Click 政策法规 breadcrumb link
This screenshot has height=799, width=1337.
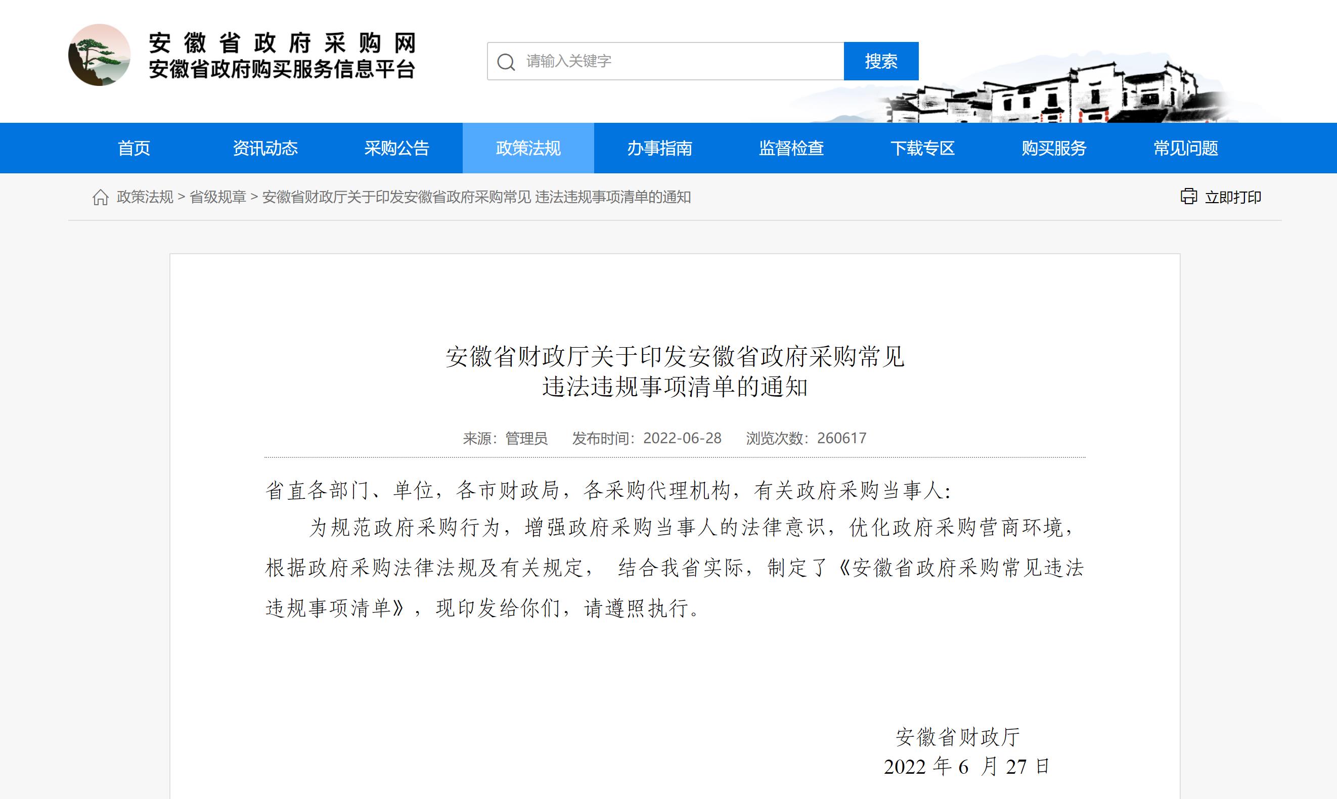tap(145, 198)
